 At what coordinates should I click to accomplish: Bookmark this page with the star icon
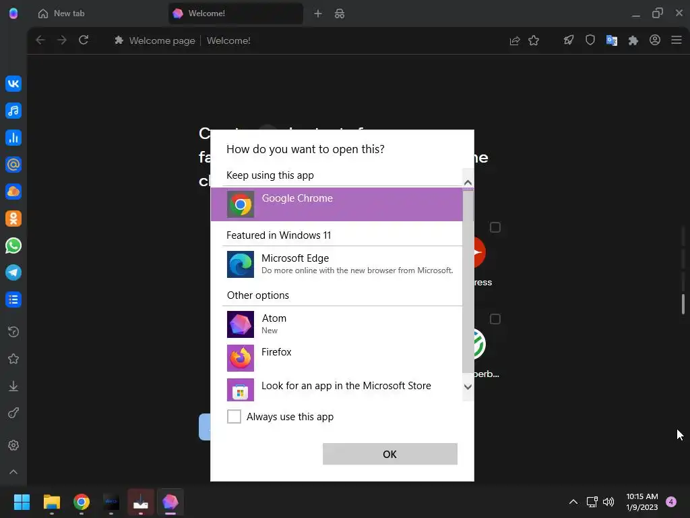(x=534, y=40)
